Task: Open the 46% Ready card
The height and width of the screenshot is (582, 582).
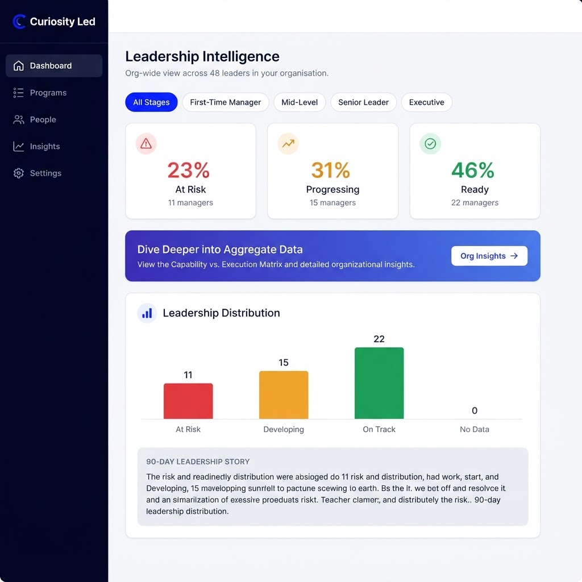Action: point(475,171)
